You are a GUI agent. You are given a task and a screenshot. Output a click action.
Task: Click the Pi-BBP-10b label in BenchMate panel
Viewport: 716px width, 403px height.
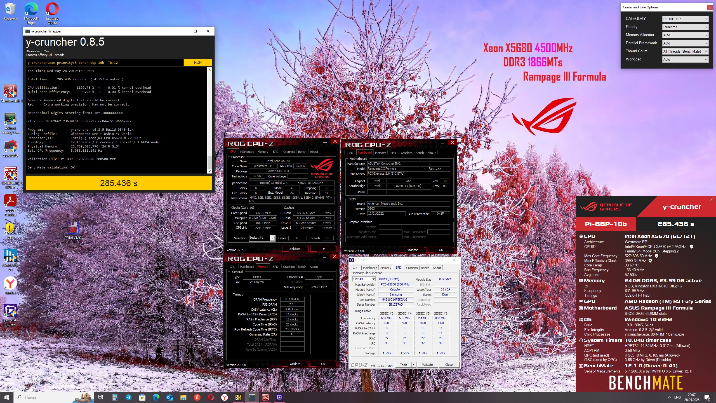click(606, 224)
